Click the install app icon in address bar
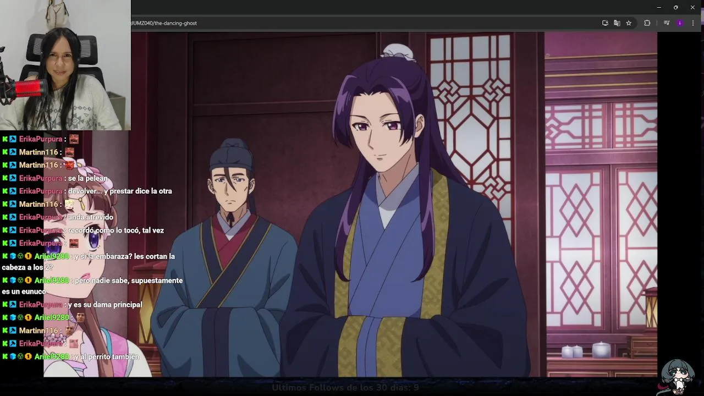The width and height of the screenshot is (704, 396). pos(605,23)
